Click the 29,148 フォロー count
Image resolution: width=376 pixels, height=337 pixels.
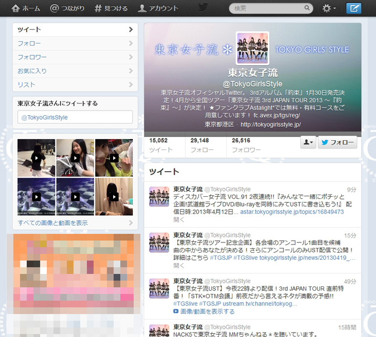[x=202, y=145]
